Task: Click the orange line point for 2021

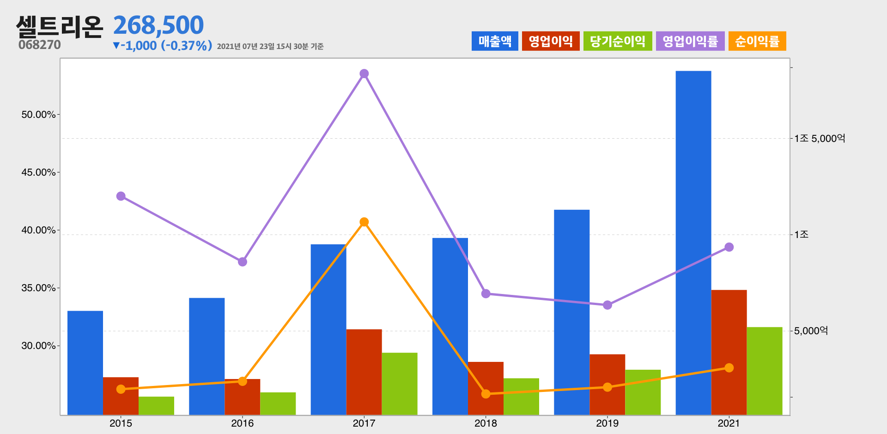Action: point(729,368)
